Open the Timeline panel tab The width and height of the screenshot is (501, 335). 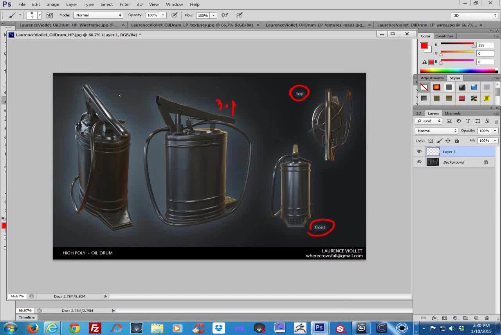point(27,317)
